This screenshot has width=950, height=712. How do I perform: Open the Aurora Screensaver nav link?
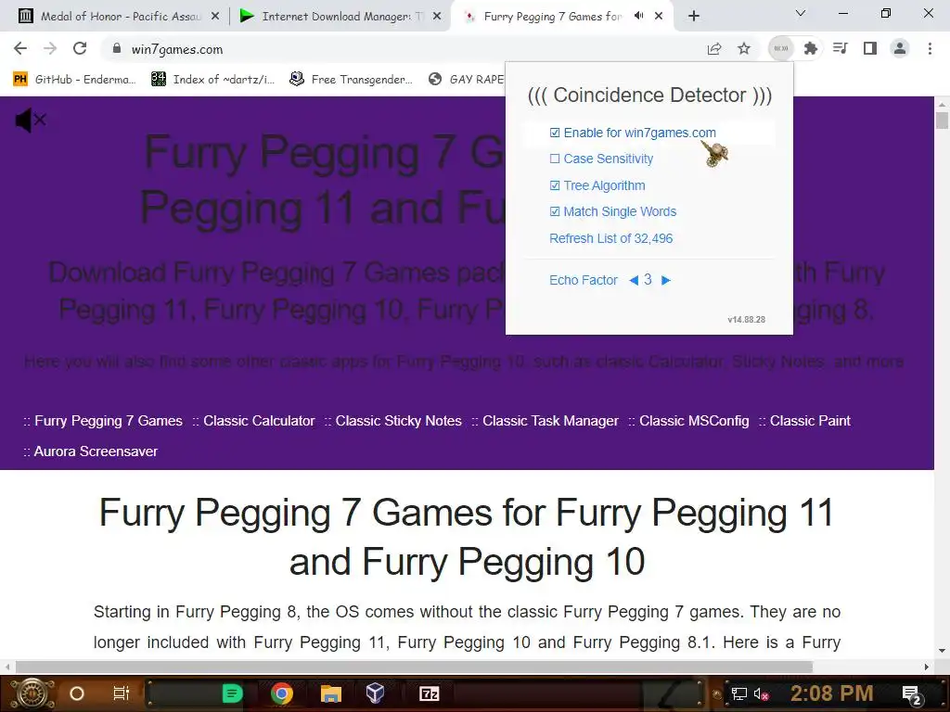[x=96, y=451]
